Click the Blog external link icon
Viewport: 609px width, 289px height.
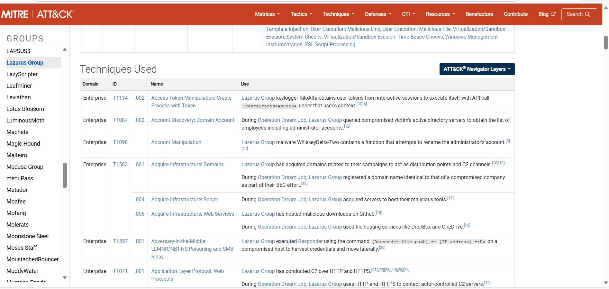(553, 14)
